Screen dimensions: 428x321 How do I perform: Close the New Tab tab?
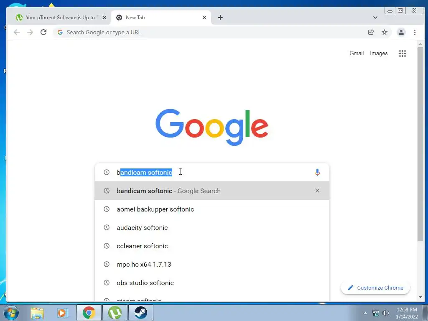pos(204,18)
